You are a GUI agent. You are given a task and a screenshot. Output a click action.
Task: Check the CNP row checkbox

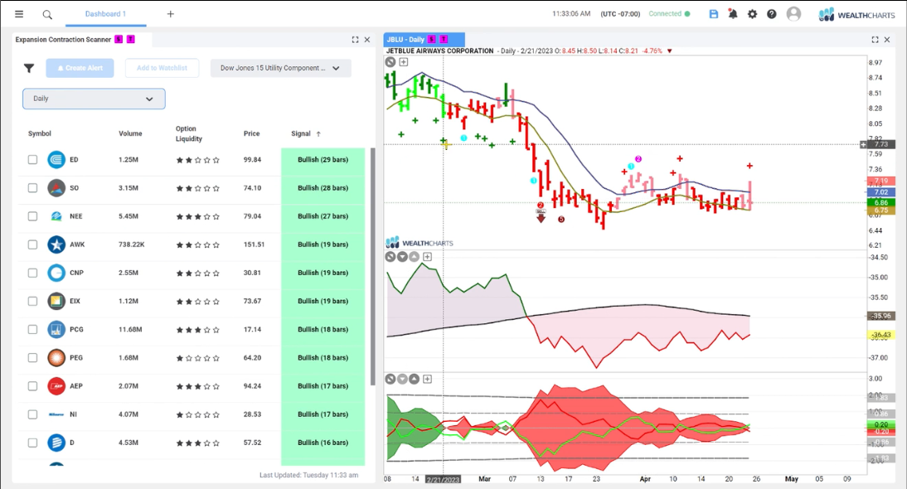pos(32,273)
